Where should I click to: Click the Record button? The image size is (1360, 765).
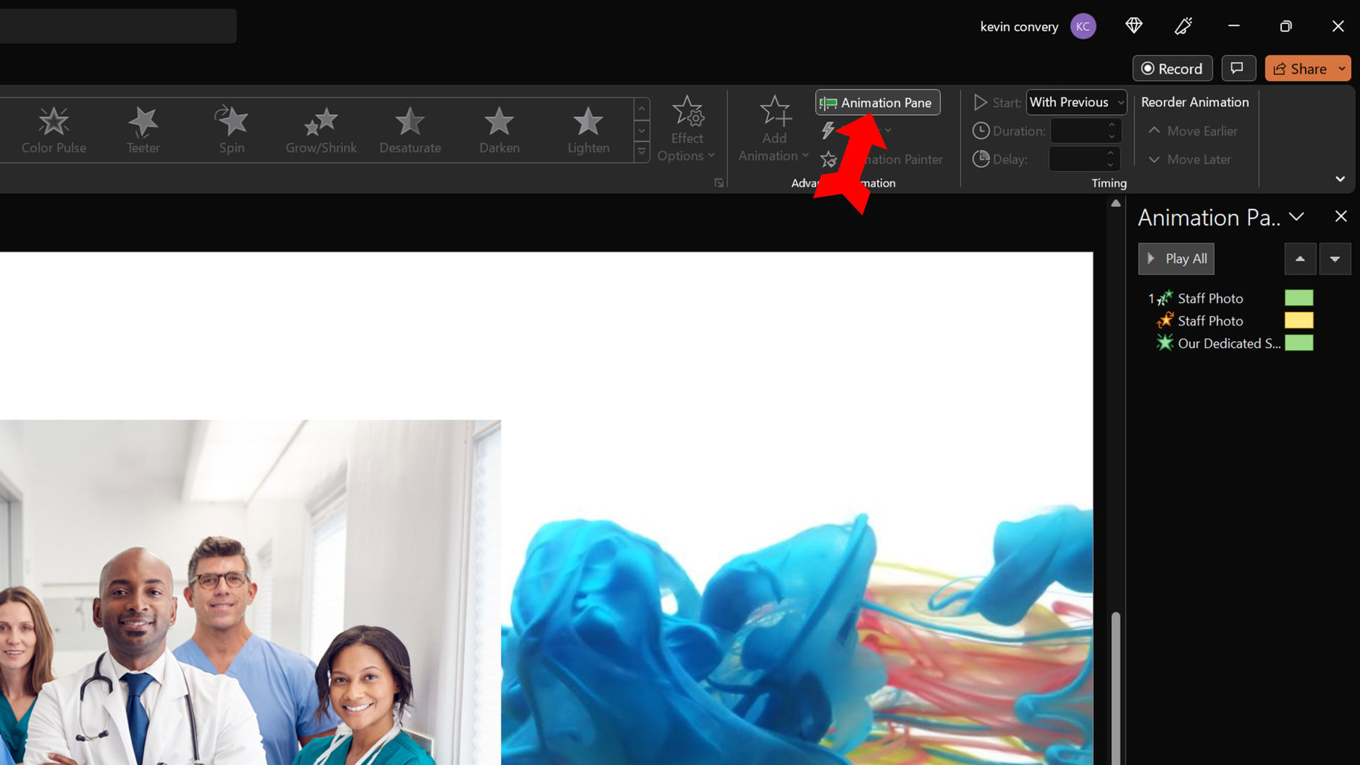pyautogui.click(x=1172, y=69)
